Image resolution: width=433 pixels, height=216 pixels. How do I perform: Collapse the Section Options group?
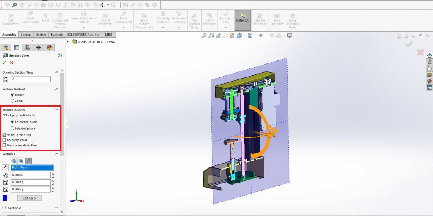57,109
